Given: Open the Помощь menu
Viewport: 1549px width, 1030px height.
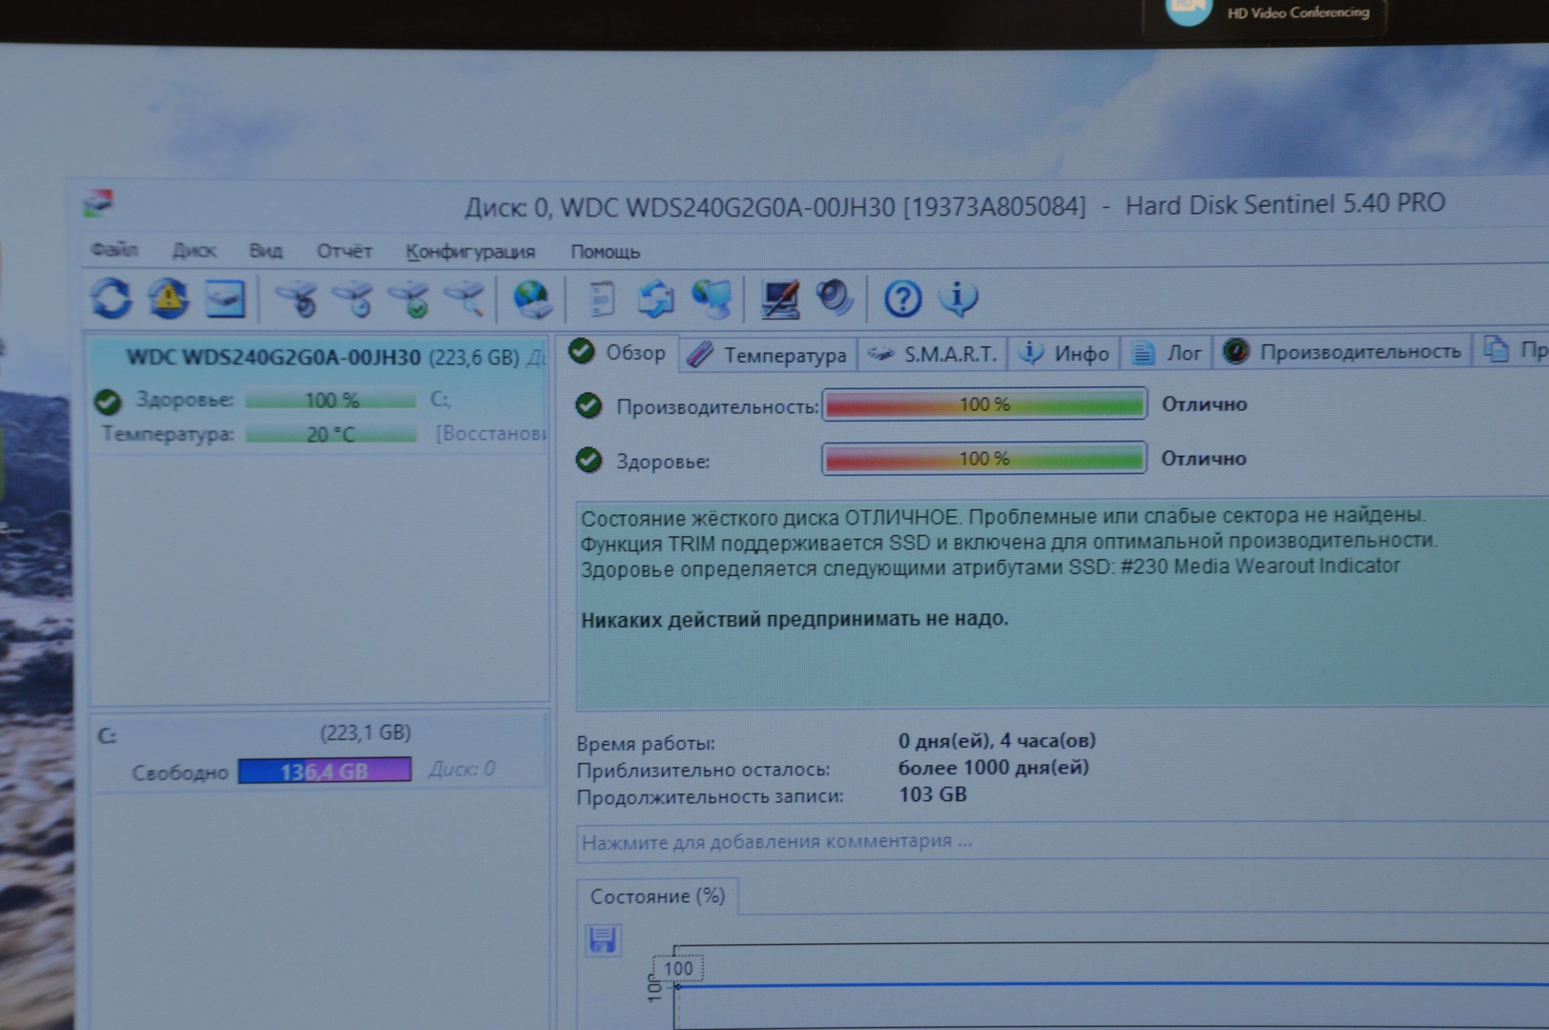Looking at the screenshot, I should pyautogui.click(x=606, y=252).
